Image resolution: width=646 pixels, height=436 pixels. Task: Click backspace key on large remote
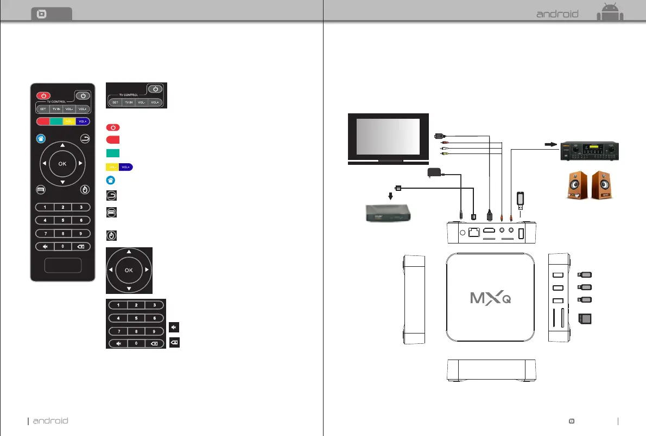coord(81,246)
